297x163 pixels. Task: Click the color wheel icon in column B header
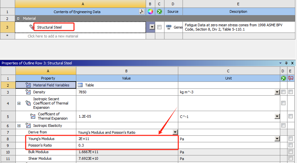150,12
